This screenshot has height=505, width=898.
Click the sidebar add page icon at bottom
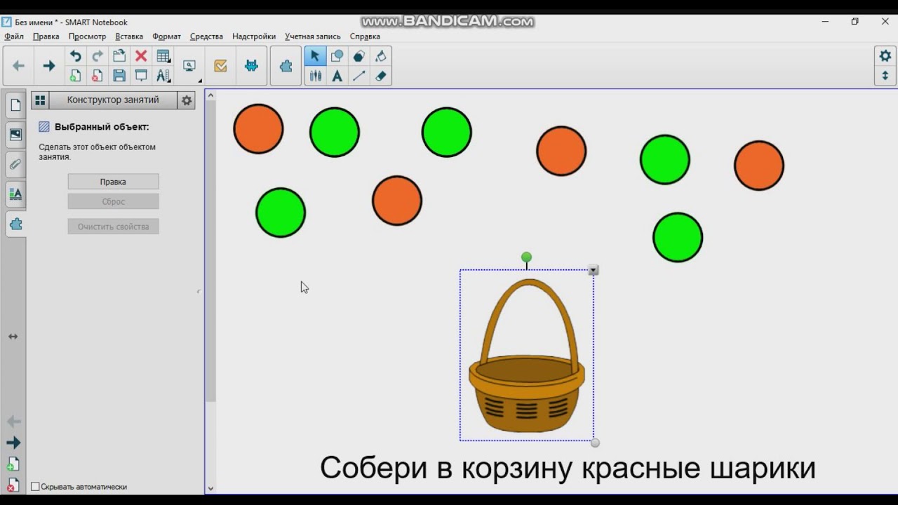click(13, 464)
